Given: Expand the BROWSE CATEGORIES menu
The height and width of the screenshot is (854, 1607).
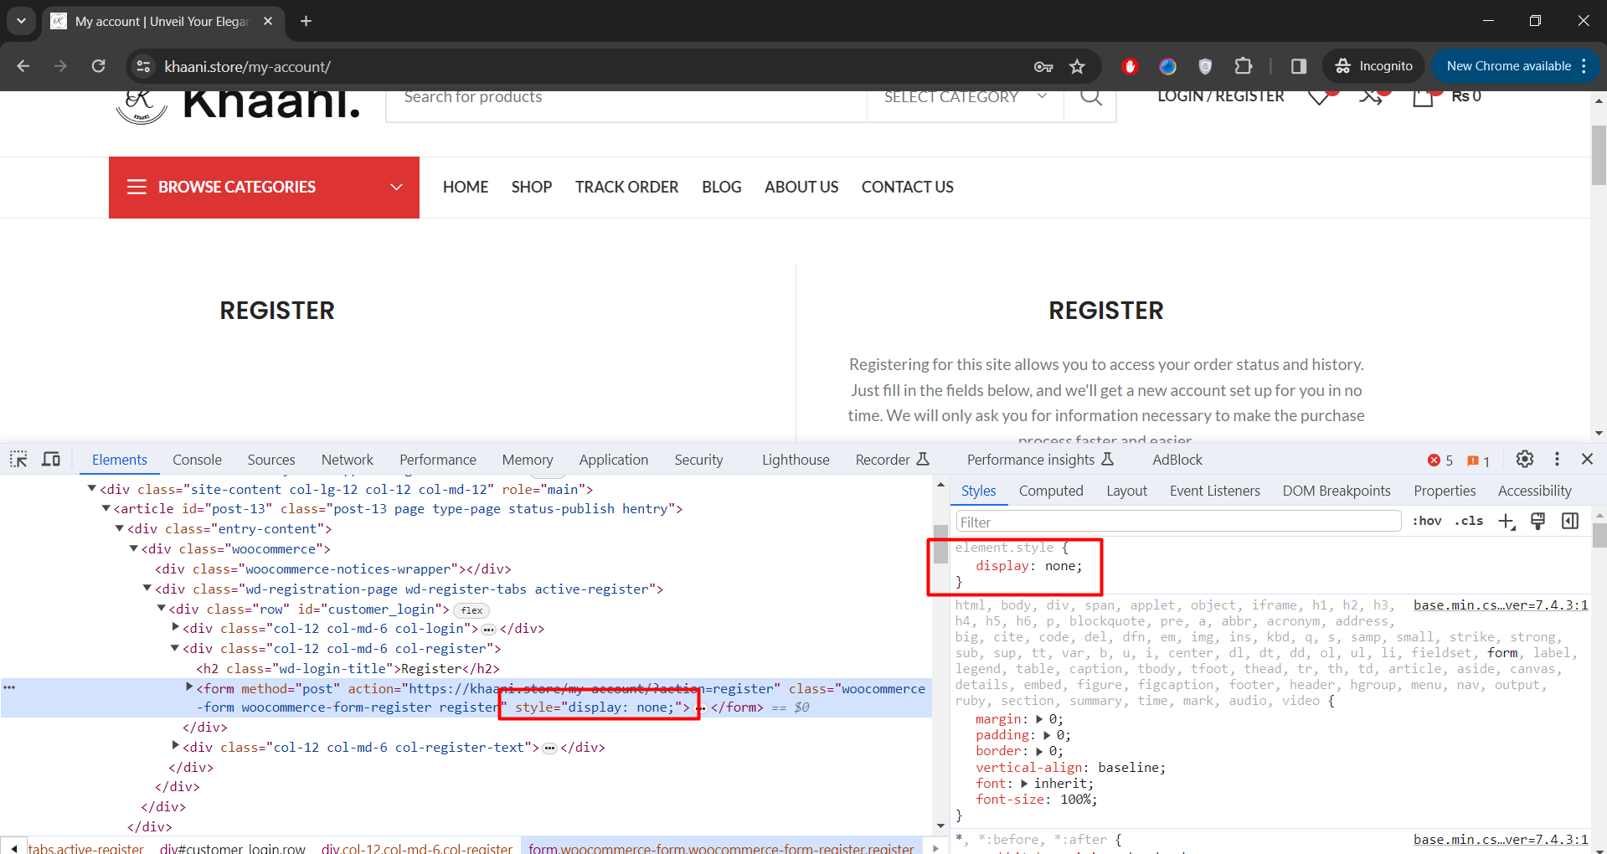Looking at the screenshot, I should (x=264, y=187).
